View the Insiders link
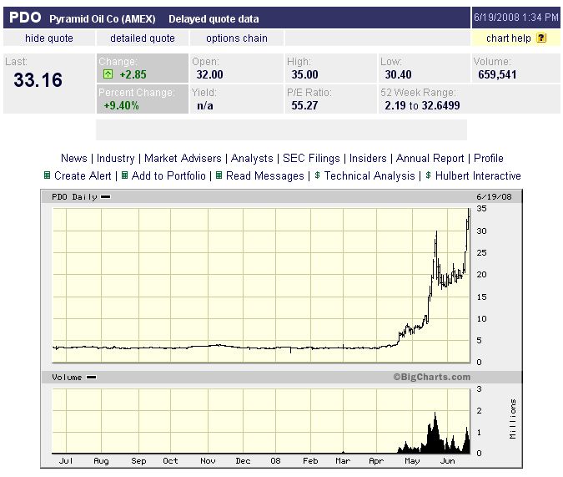 [x=368, y=158]
